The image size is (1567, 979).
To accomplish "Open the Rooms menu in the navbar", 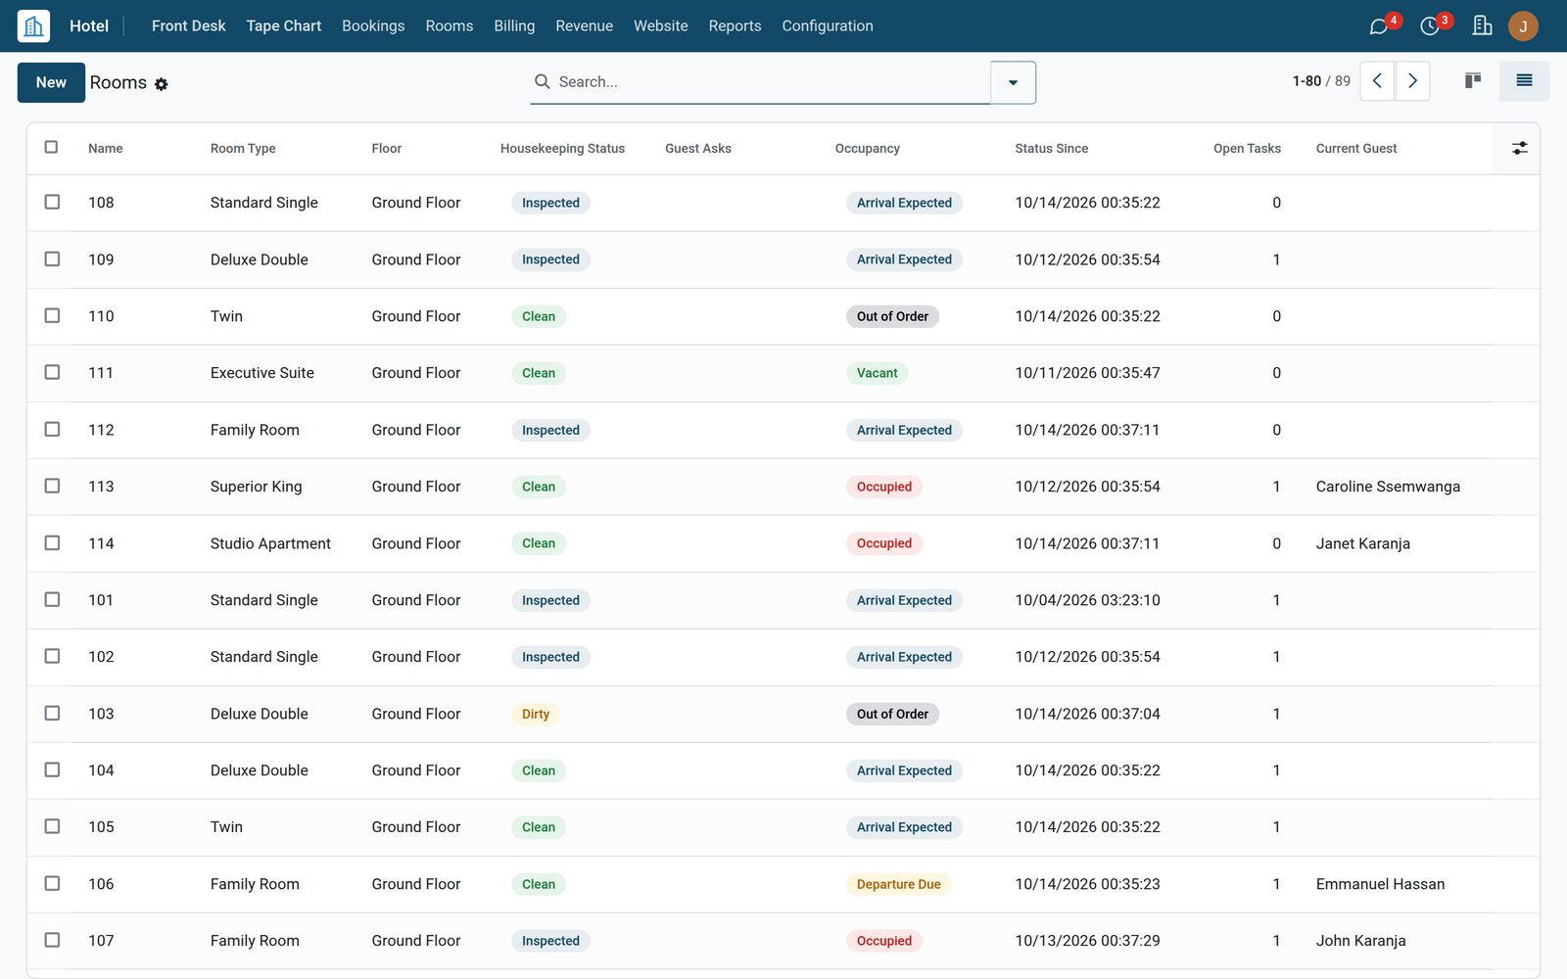I will click(x=450, y=25).
